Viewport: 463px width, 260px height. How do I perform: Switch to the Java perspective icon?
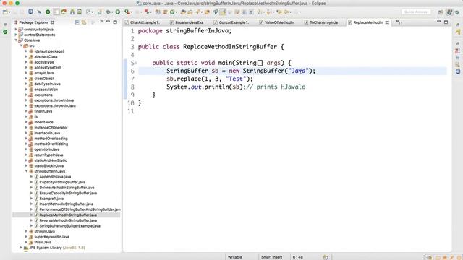click(449, 12)
